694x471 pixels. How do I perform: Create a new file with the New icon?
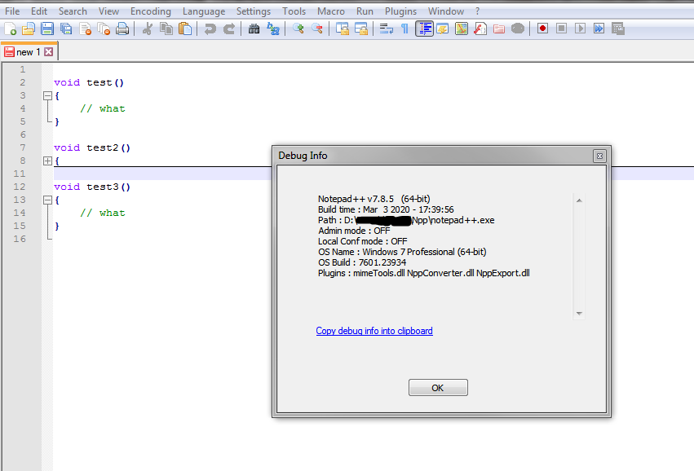[x=10, y=29]
